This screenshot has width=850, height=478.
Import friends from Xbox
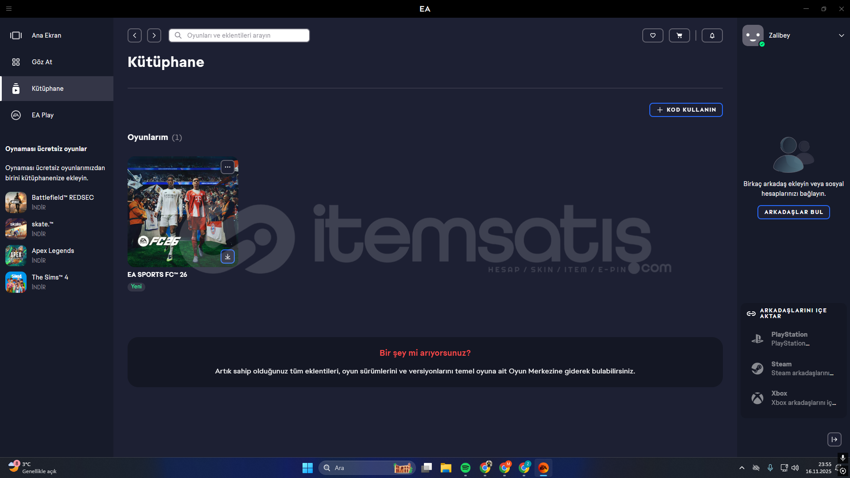point(794,398)
